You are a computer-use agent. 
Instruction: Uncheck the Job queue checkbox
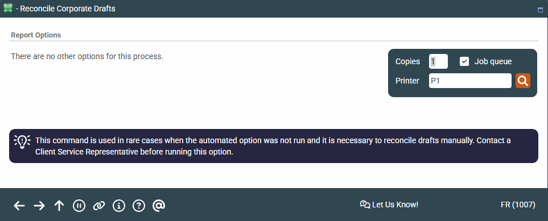coord(464,61)
